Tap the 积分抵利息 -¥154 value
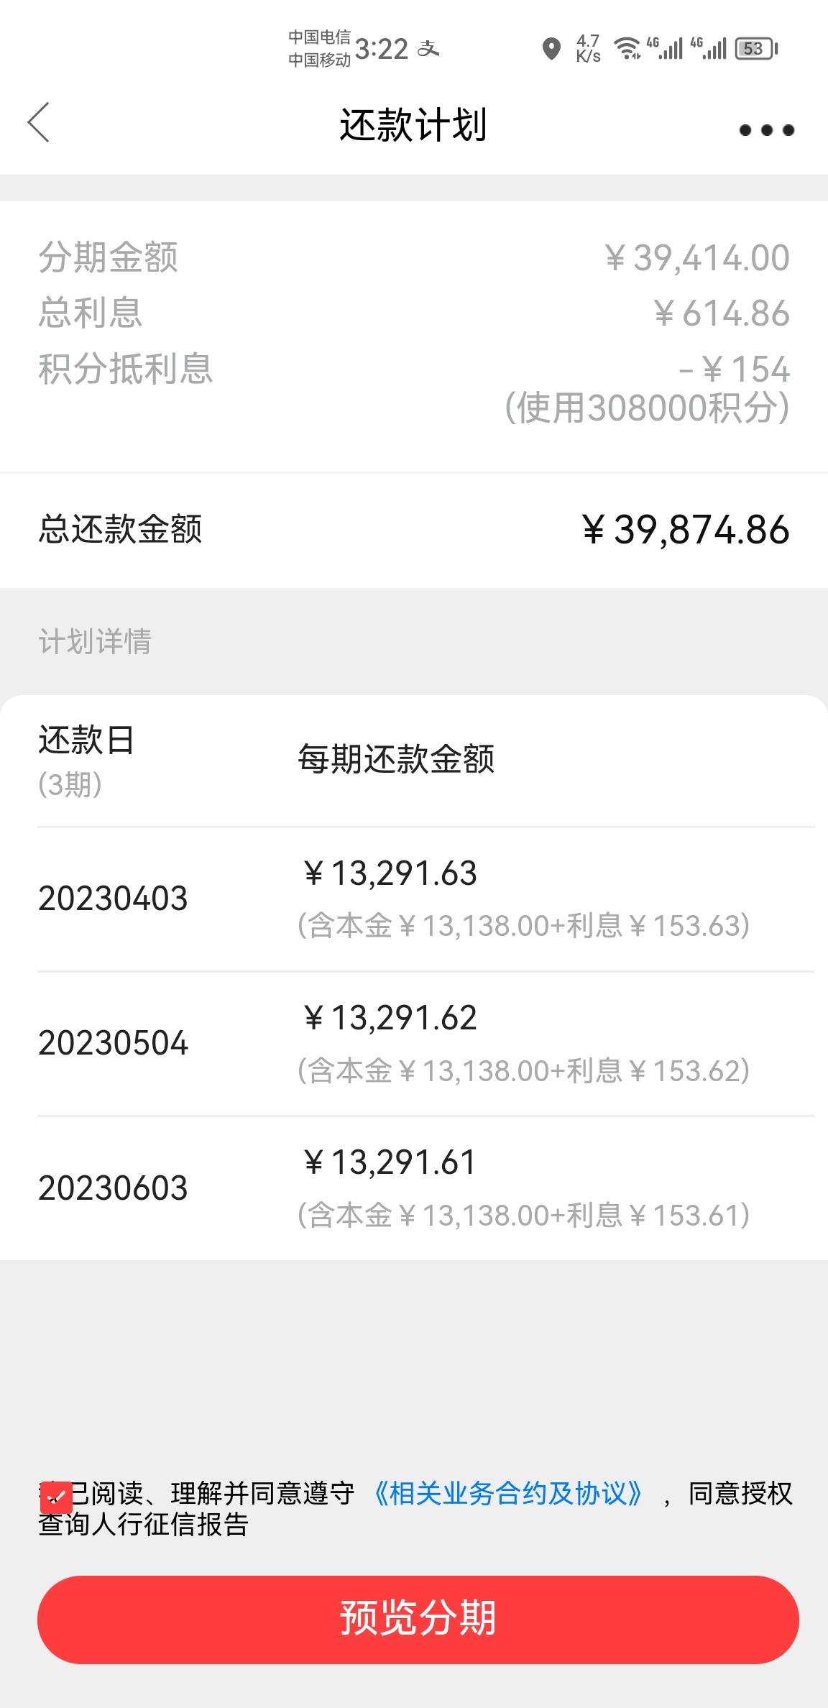The image size is (828, 1708). pos(734,369)
